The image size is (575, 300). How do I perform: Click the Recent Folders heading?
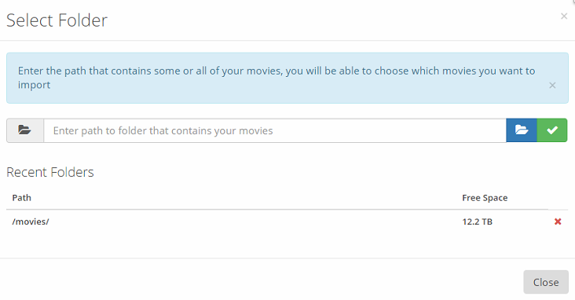pos(50,172)
